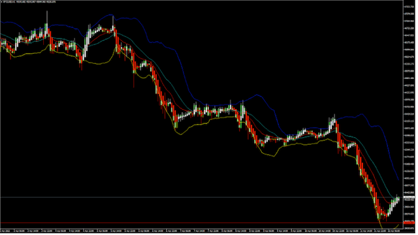
Task: Click the symbol and OHLC title text
Action: tap(29, 1)
